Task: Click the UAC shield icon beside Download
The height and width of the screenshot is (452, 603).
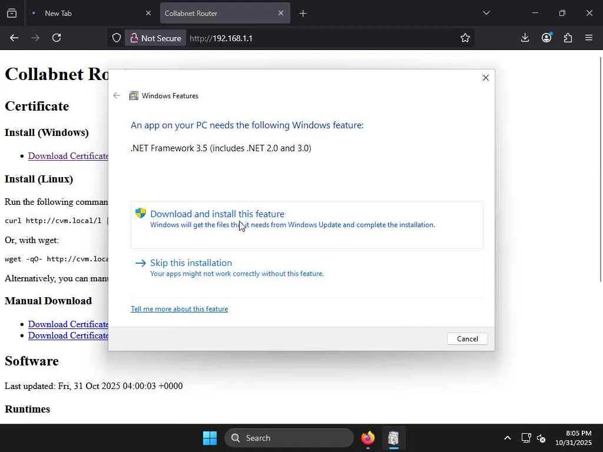Action: click(x=141, y=213)
